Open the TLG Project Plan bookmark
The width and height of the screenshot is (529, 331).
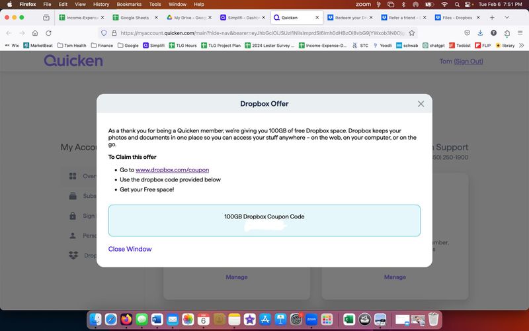221,45
